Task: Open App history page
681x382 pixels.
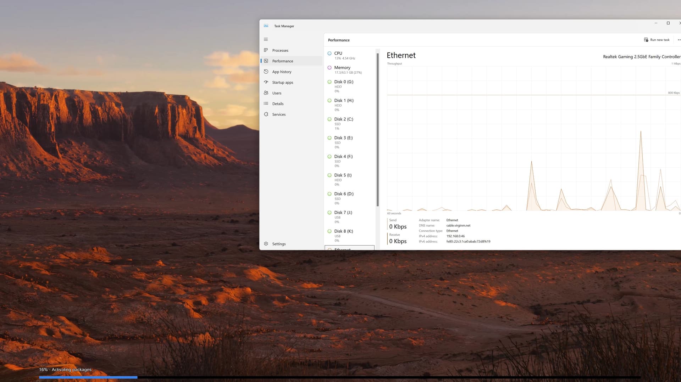Action: coord(282,72)
